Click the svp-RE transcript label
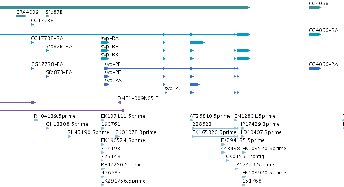 [x=110, y=47]
